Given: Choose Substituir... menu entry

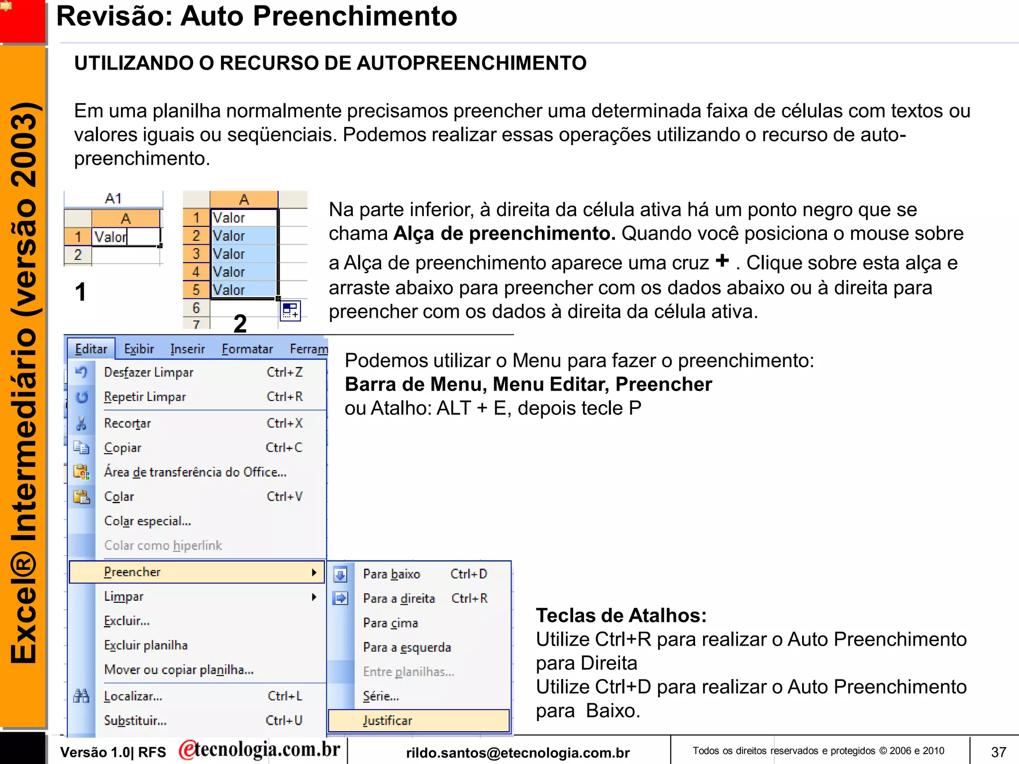Looking at the screenshot, I should 197,720.
